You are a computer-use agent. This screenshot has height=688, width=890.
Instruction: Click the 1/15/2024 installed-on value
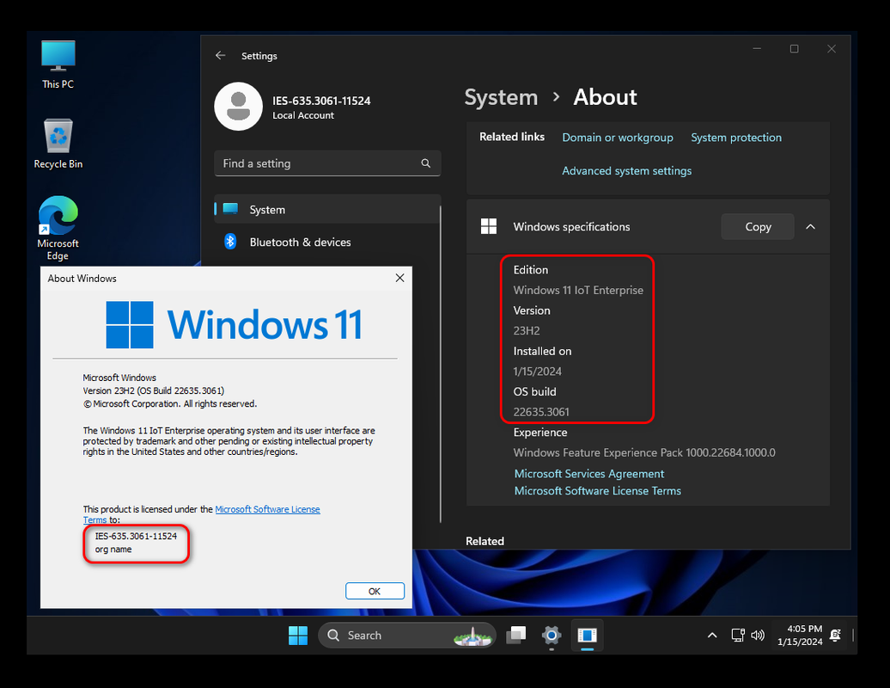click(538, 371)
